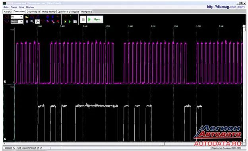
Task: Open the diamag-osc.com link
Action: pos(226,7)
